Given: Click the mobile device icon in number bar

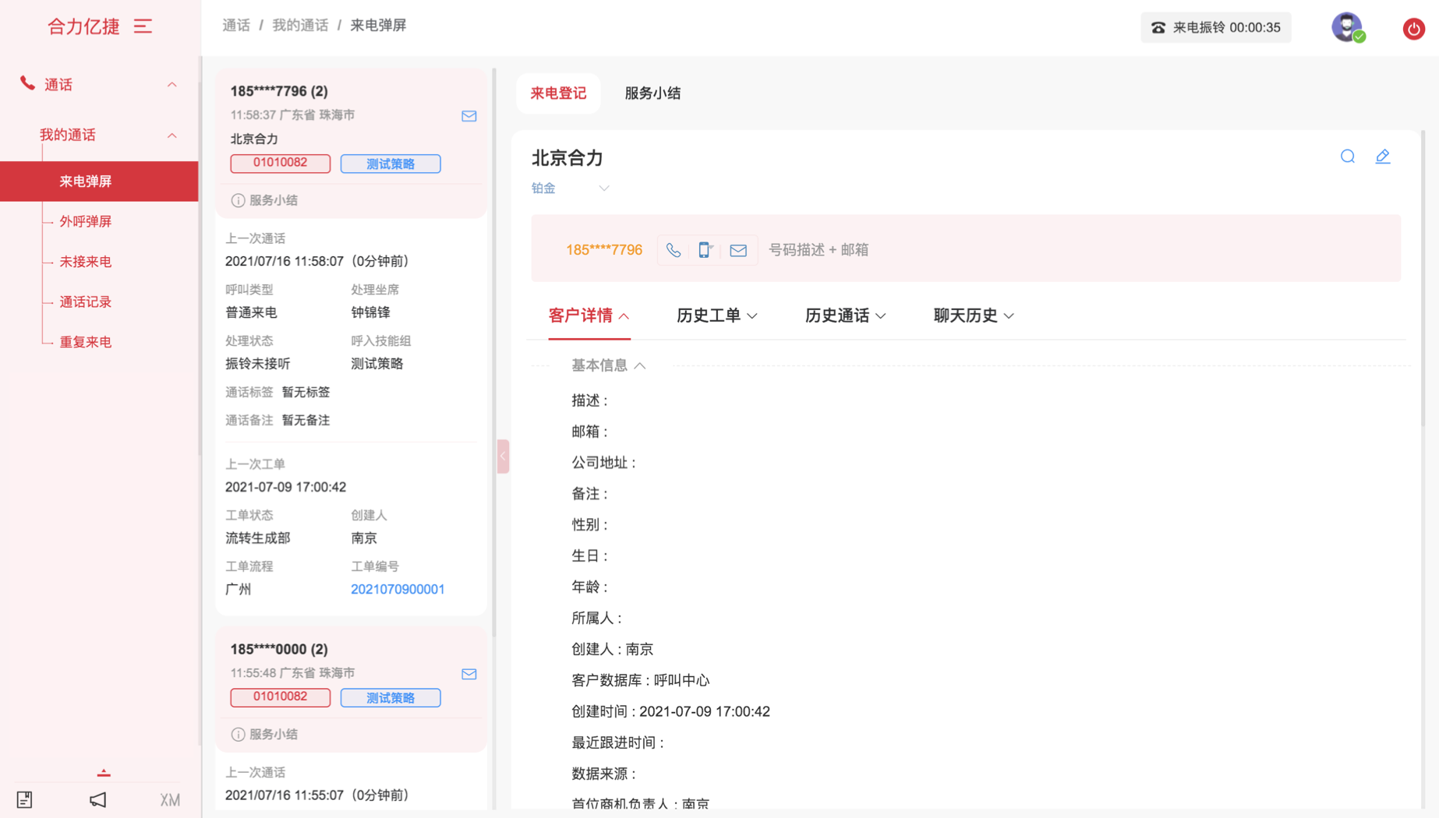Looking at the screenshot, I should coord(705,250).
